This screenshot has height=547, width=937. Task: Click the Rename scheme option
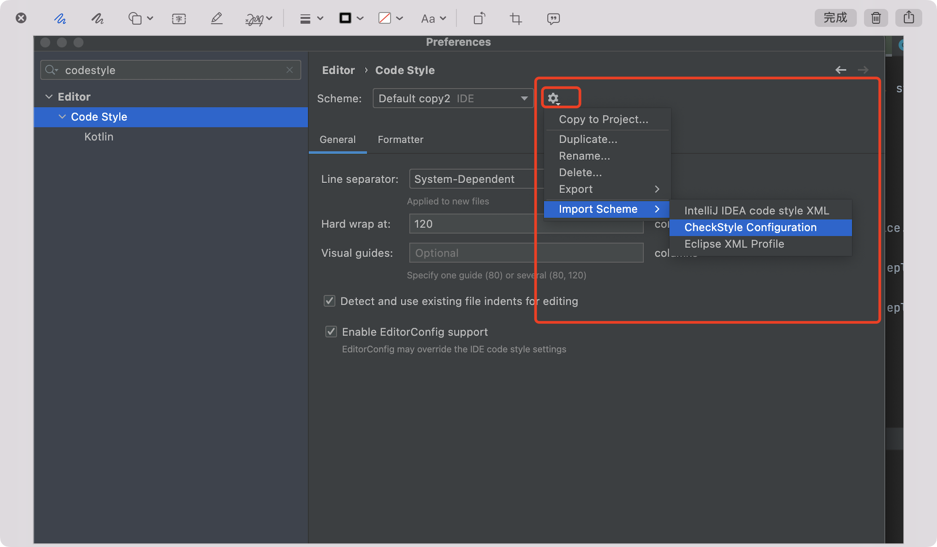click(585, 156)
